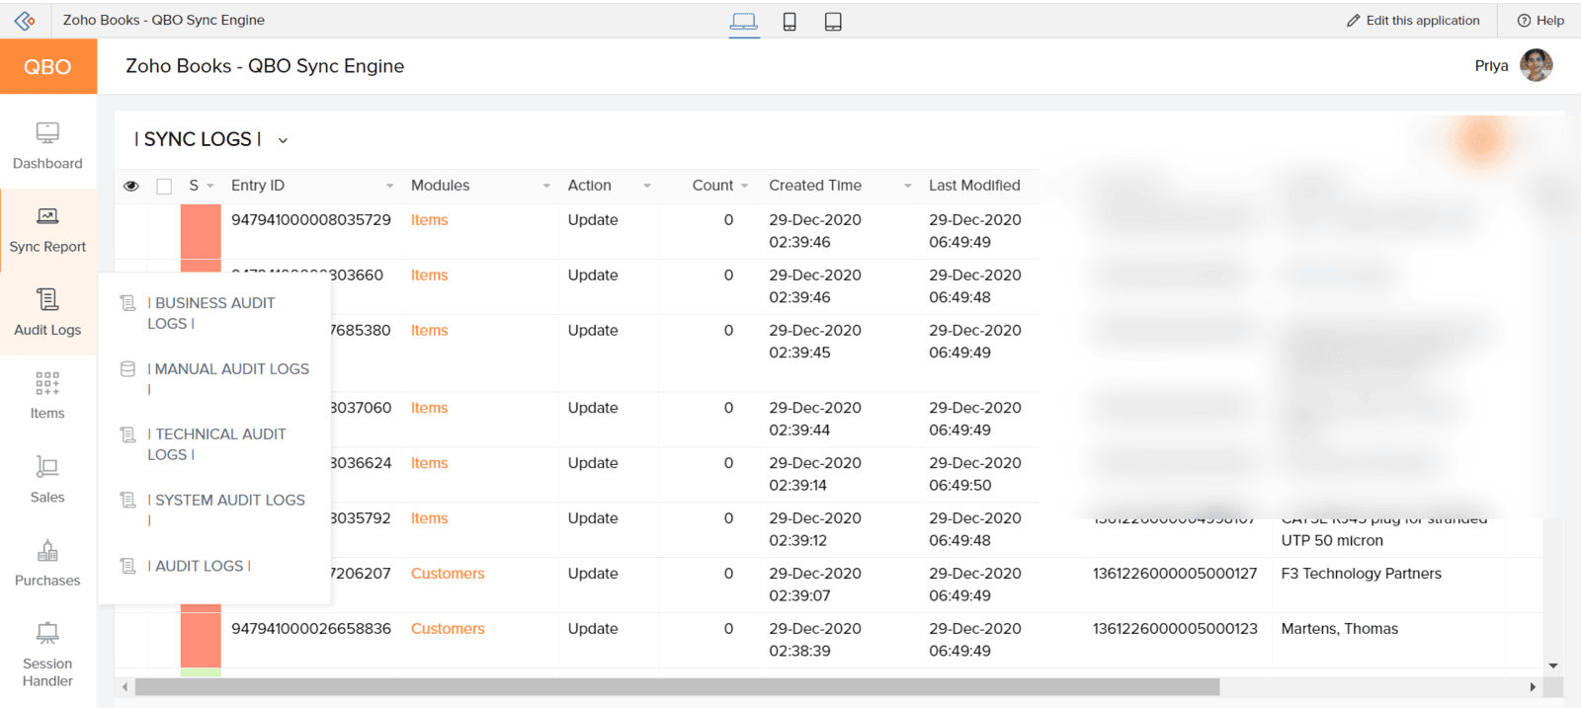
Task: Click the Last Modified column header
Action: [974, 186]
